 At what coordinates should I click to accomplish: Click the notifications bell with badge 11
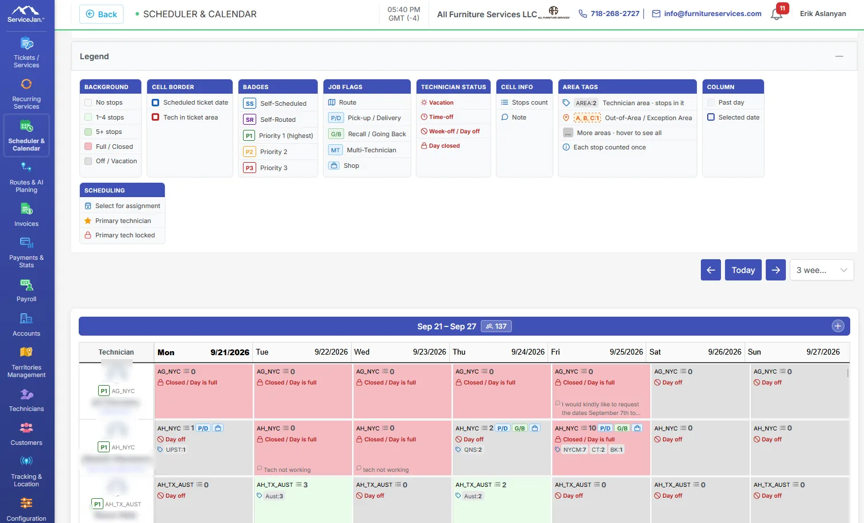tap(777, 14)
